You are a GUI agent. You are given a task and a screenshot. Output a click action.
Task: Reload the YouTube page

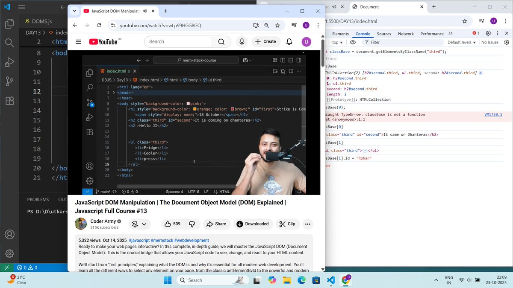tap(99, 25)
